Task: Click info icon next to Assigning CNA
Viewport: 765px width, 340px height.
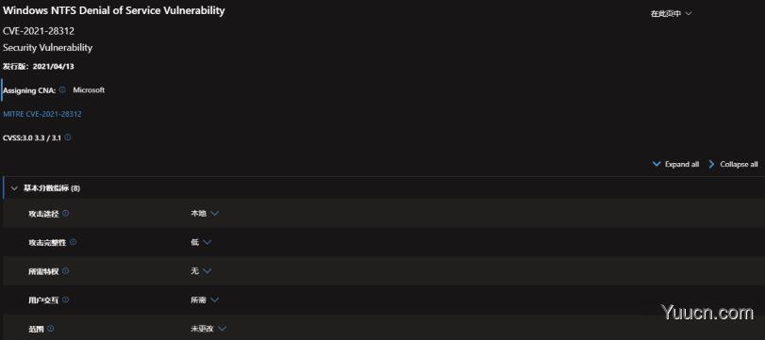Action: pos(62,90)
